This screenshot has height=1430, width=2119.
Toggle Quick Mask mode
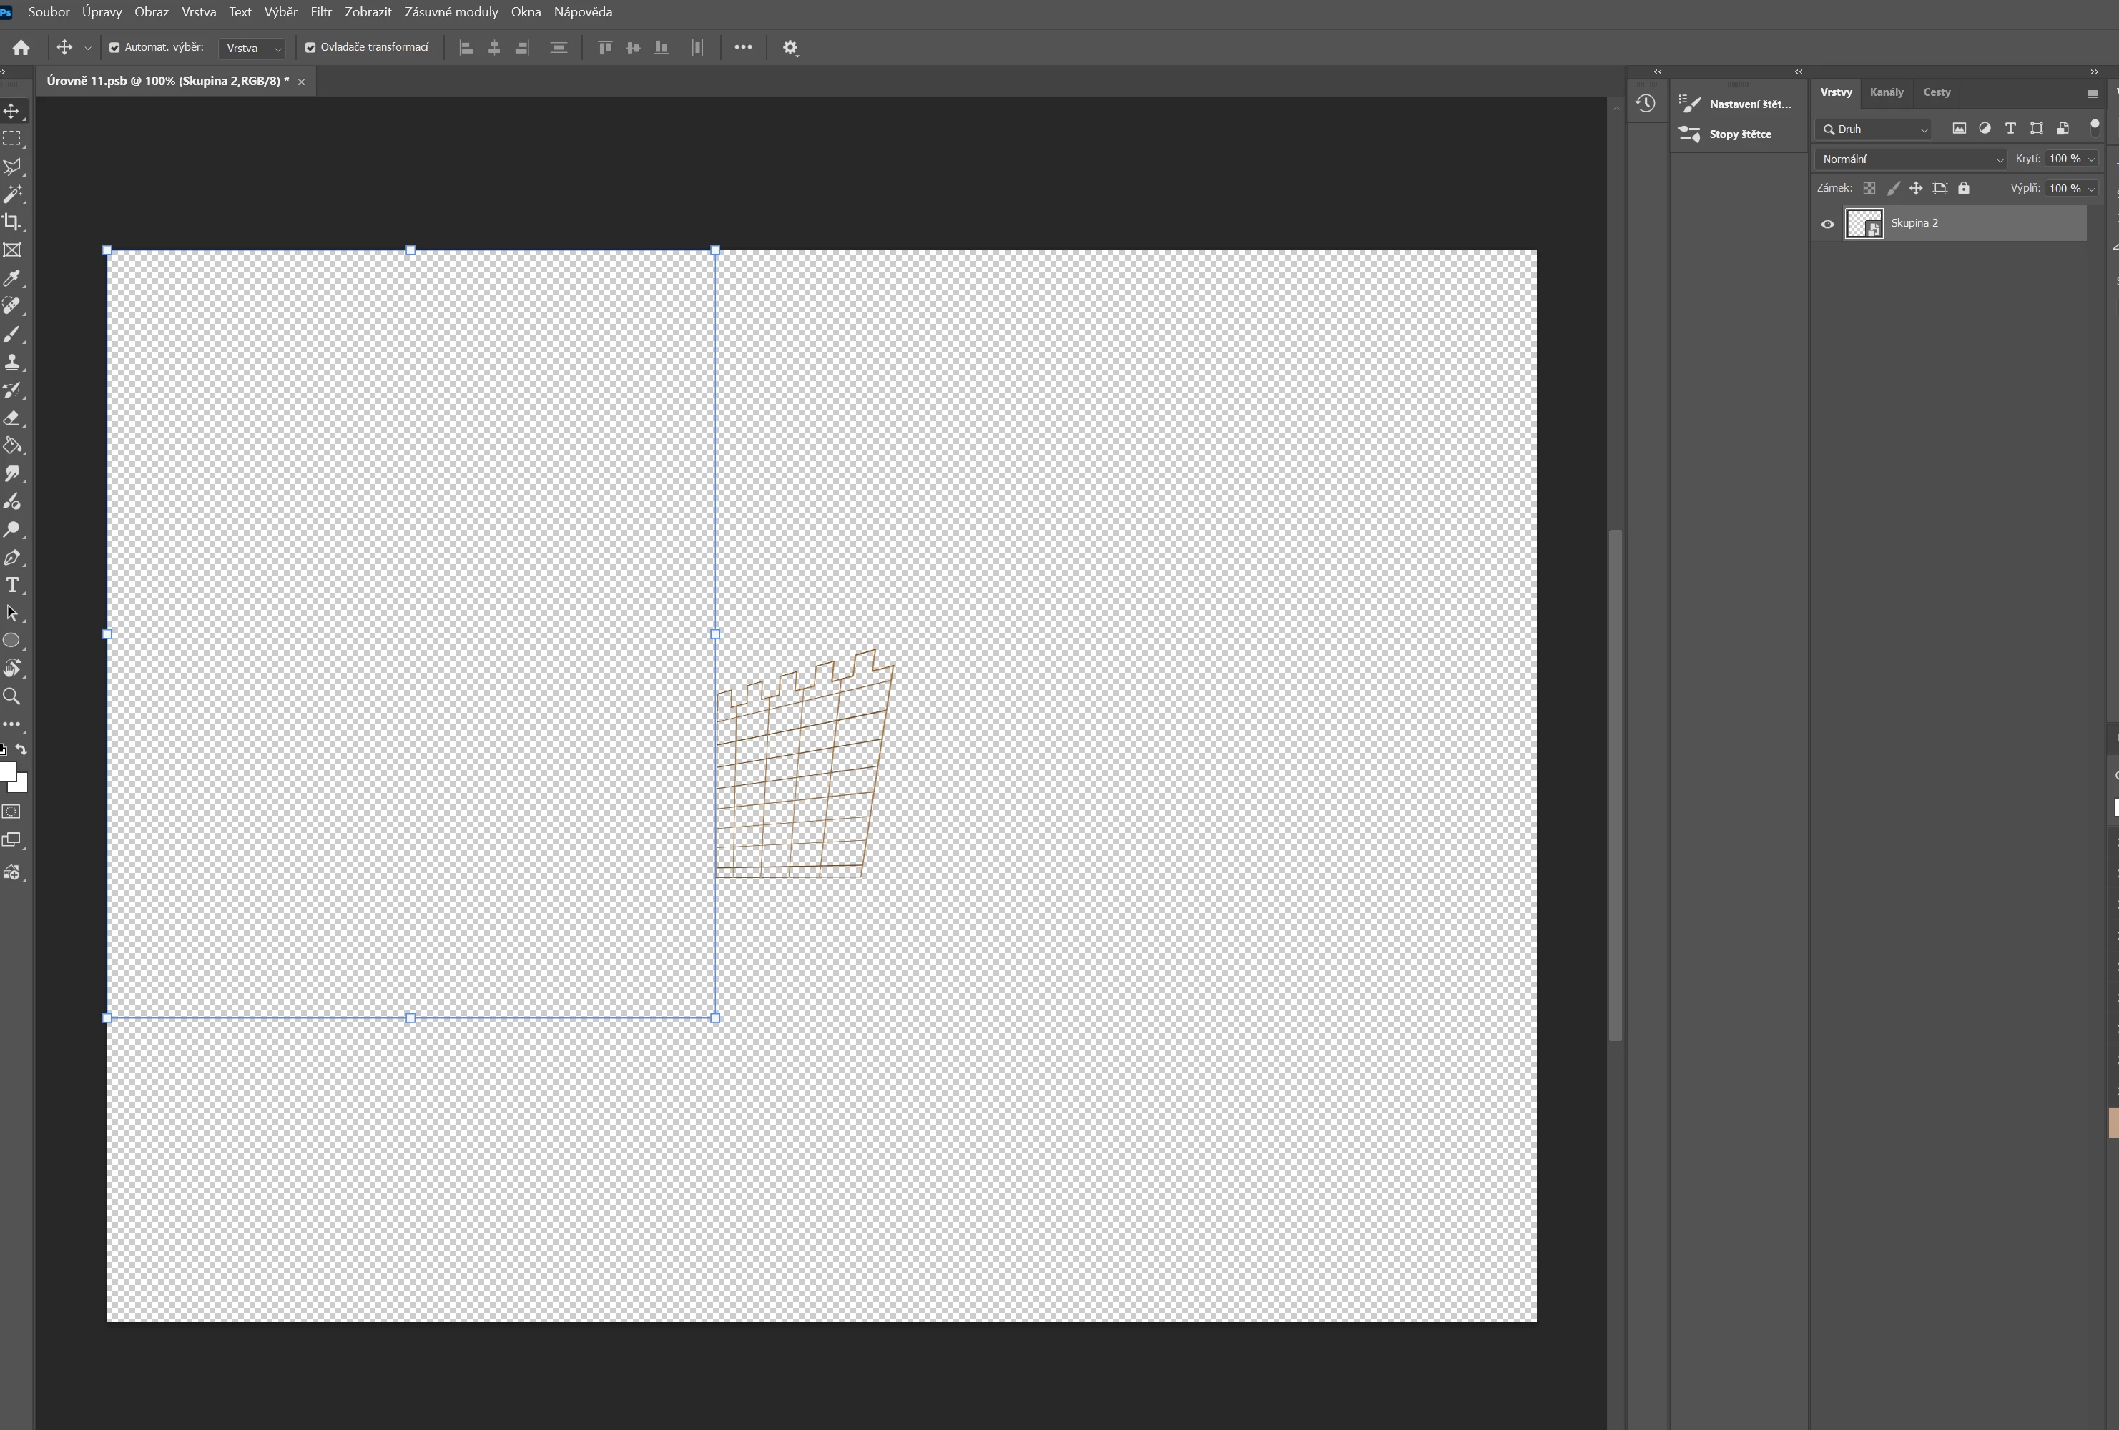click(12, 812)
